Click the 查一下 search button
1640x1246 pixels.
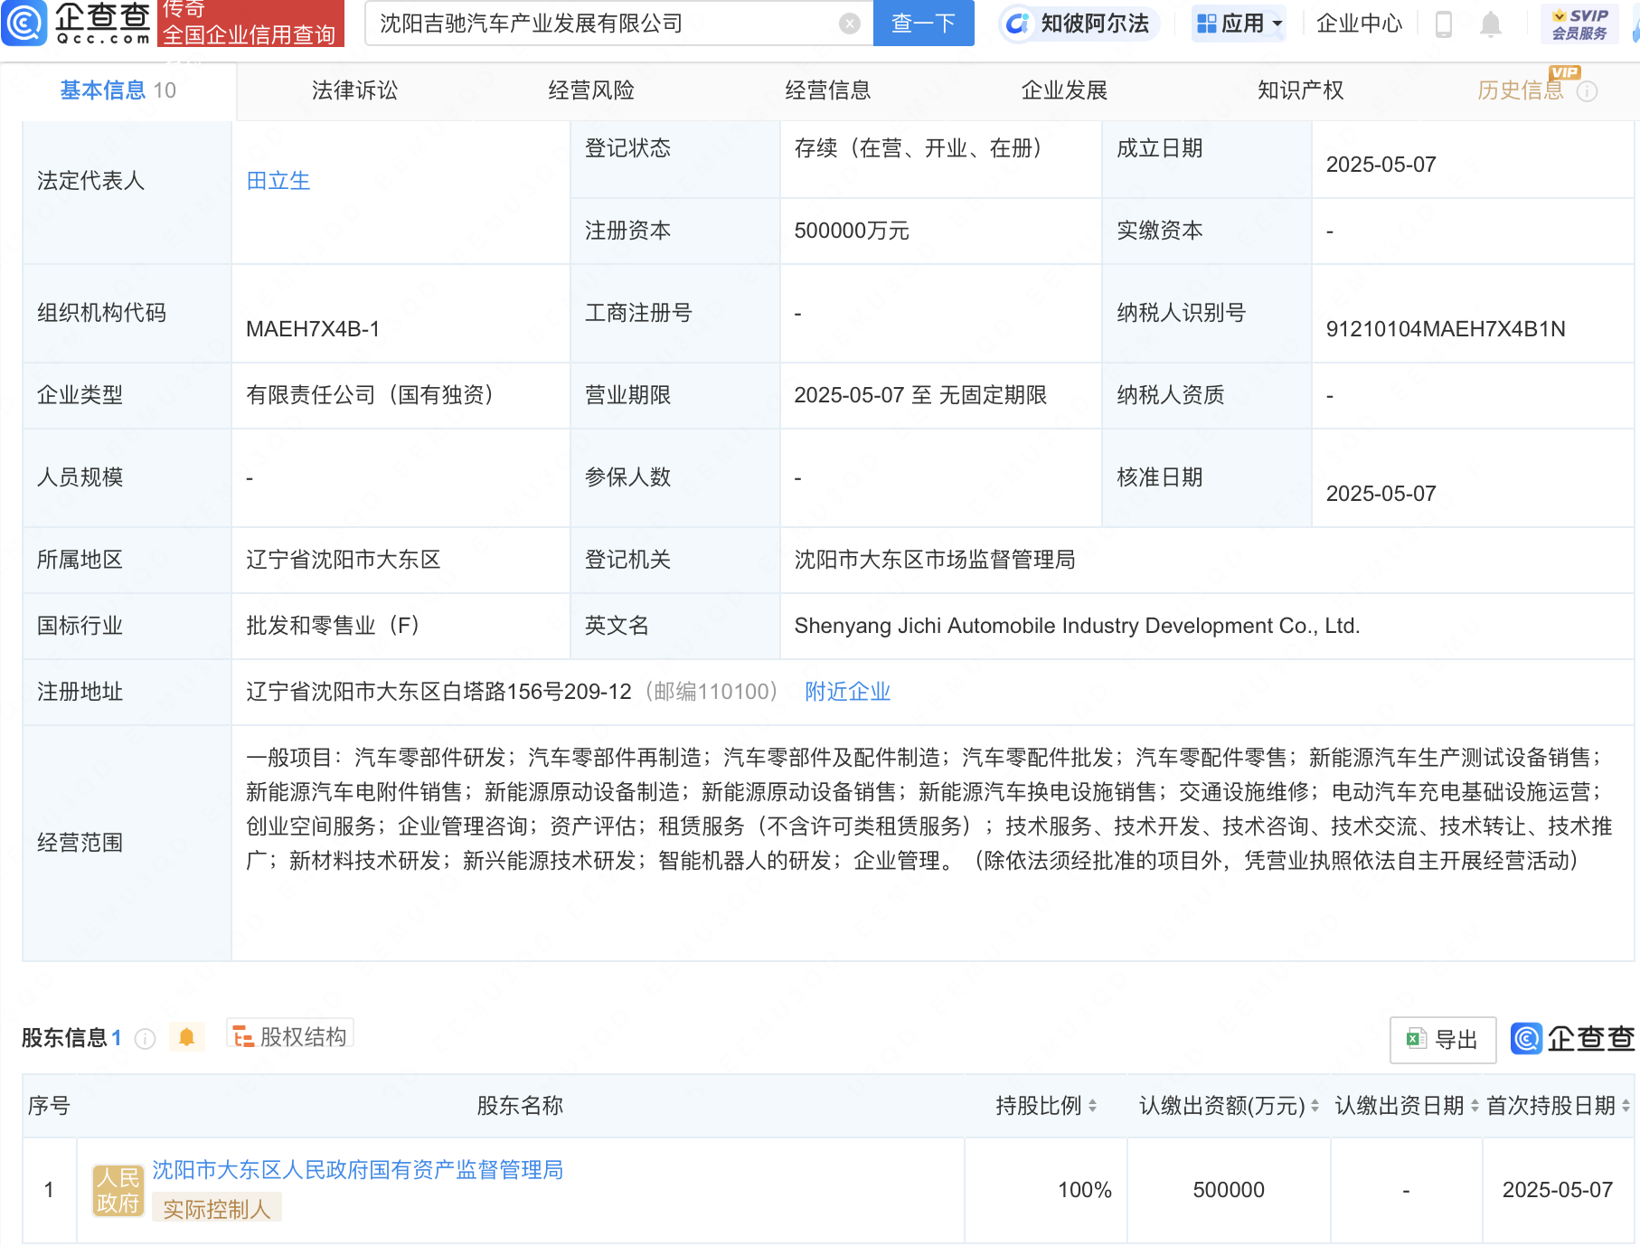click(x=923, y=24)
